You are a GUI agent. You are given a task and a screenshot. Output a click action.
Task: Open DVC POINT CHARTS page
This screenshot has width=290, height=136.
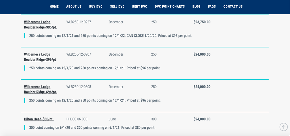170,7
